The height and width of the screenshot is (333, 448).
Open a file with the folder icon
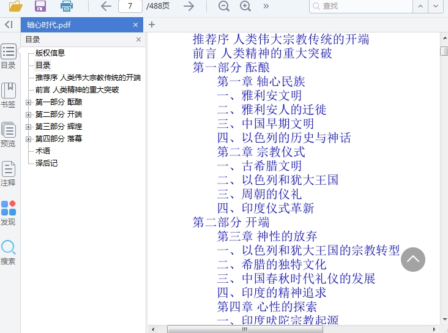pos(15,6)
